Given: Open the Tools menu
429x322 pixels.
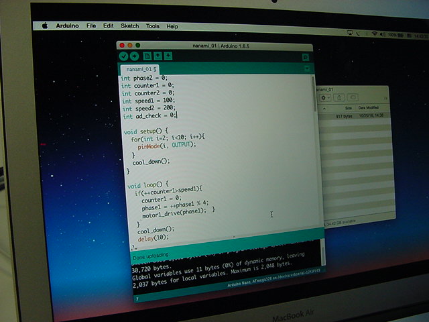Looking at the screenshot, I should click(x=152, y=26).
